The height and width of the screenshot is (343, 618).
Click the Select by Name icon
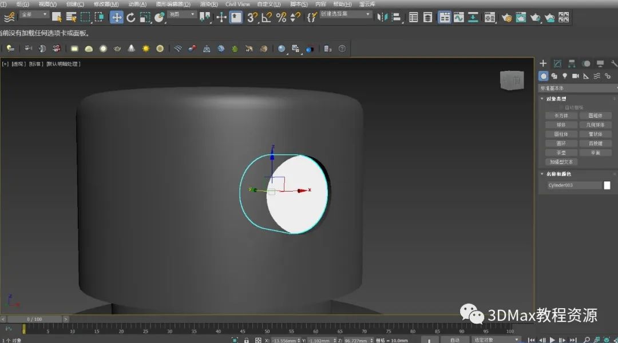(71, 17)
